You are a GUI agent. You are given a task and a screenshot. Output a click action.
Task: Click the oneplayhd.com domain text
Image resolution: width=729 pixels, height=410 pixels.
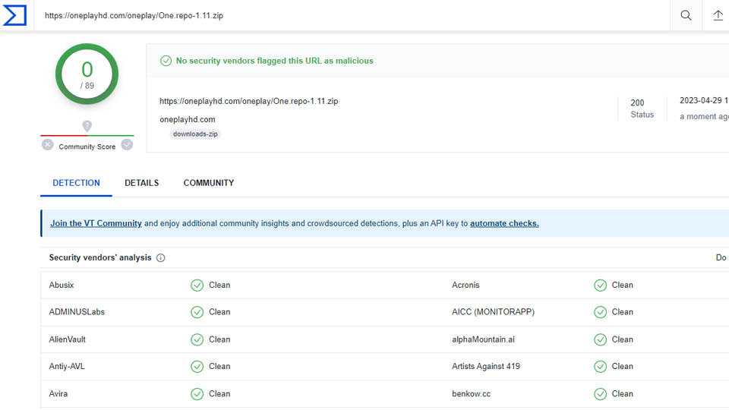pos(188,119)
